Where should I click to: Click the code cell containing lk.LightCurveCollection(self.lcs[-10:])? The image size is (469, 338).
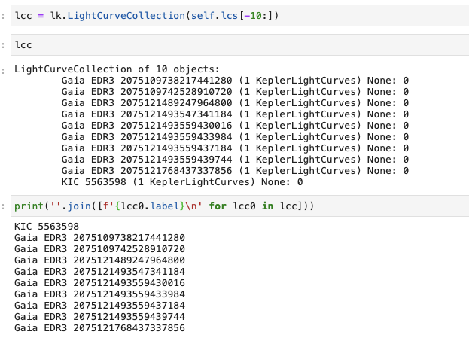coord(240,16)
